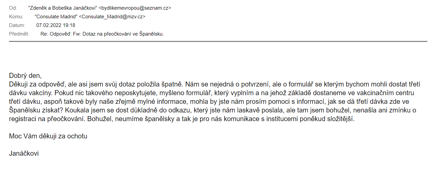Click the "Od:" header label
The image size is (429, 171).
[13, 8]
